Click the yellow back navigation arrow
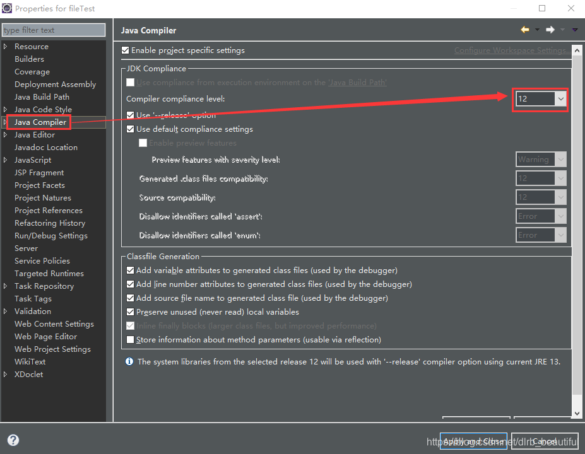The height and width of the screenshot is (454, 585). pyautogui.click(x=525, y=30)
